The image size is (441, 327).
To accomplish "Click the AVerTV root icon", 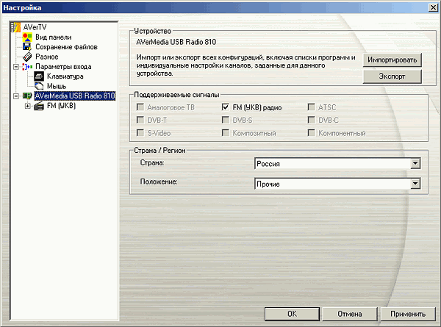I will (15, 27).
